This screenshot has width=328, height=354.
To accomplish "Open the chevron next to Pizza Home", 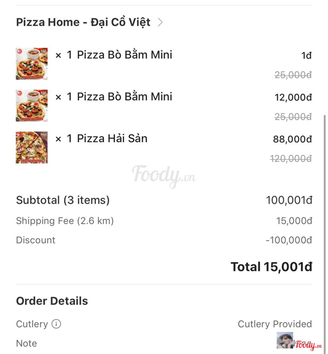I will pos(160,22).
